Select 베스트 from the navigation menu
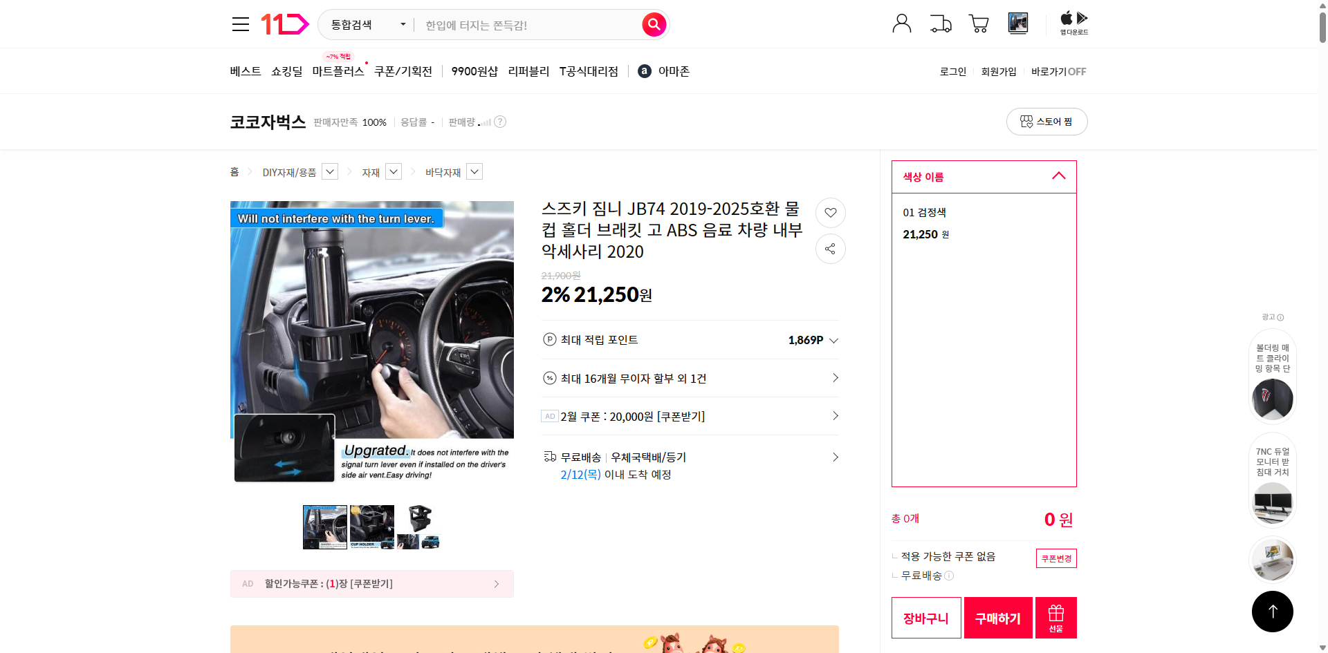This screenshot has height=653, width=1328. click(x=245, y=70)
